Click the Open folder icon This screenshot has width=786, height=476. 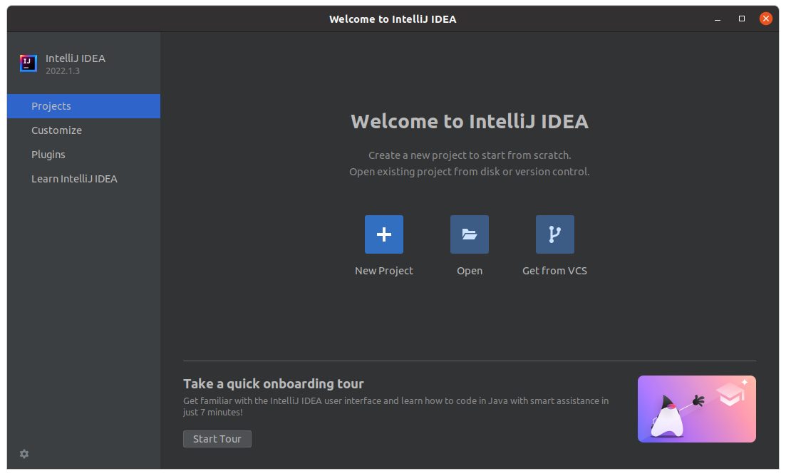[x=469, y=234]
